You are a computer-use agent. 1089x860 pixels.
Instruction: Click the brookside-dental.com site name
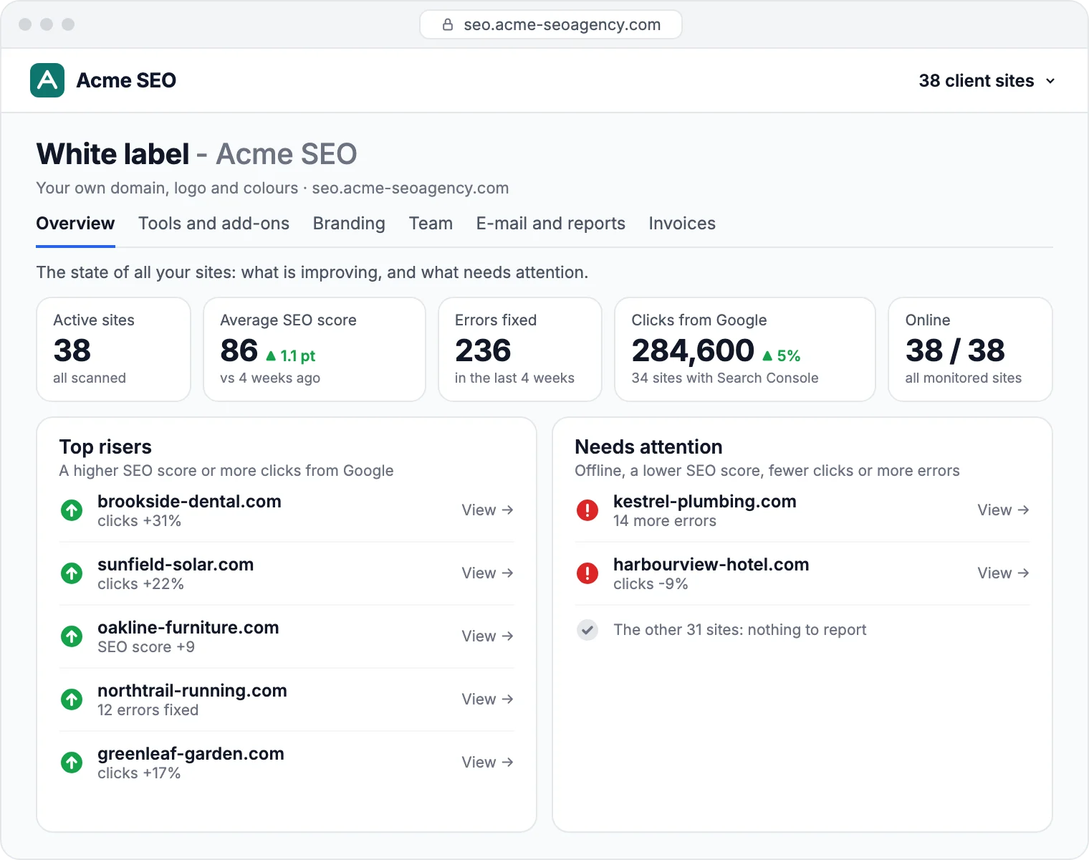coord(189,502)
